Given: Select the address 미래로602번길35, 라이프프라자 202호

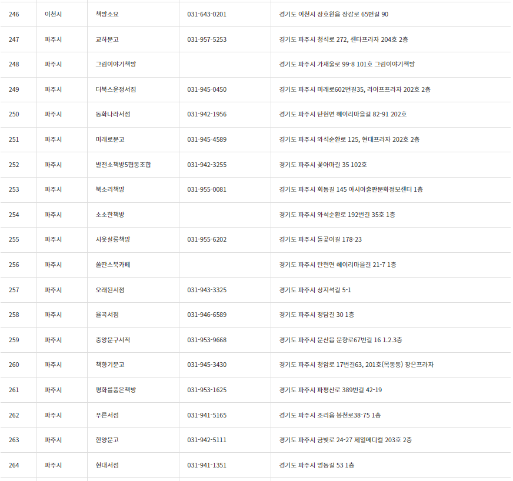Looking at the screenshot, I should point(355,89).
